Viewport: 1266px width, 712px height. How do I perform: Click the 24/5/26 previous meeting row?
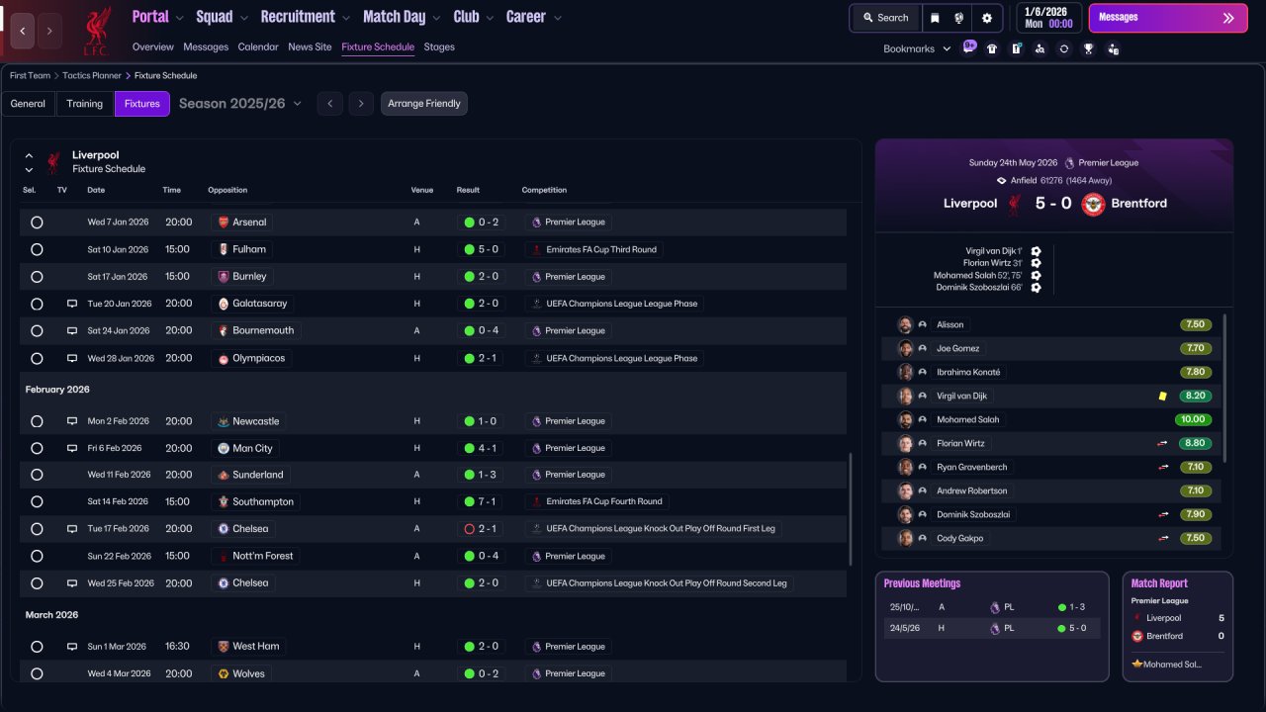[991, 628]
